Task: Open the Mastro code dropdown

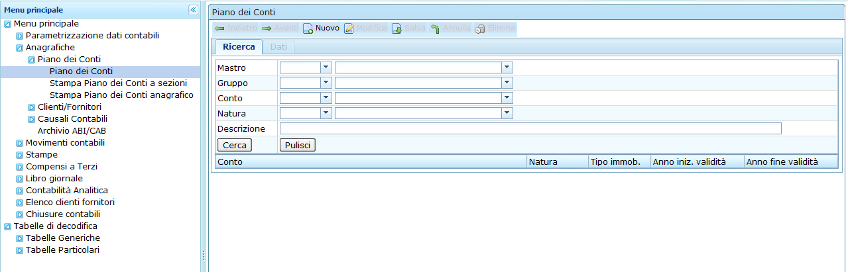Action: click(326, 68)
